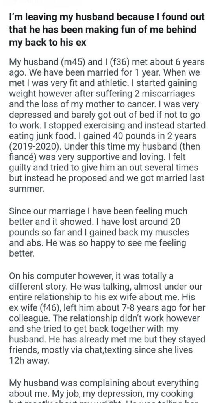Click the text "12h away."
The width and height of the screenshot is (215, 403).
click(x=29, y=360)
